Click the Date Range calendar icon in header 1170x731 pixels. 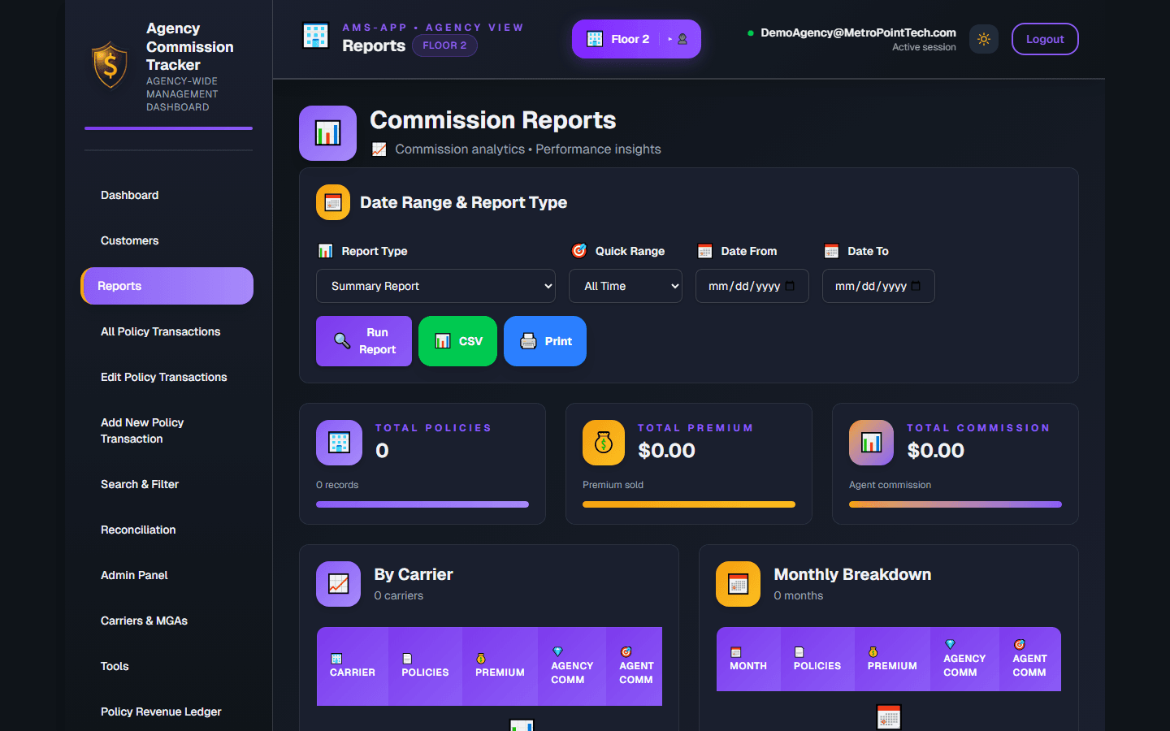click(x=332, y=201)
